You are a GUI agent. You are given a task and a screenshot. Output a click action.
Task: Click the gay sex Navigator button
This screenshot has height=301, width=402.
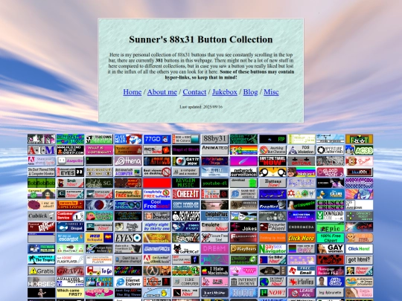point(272,249)
